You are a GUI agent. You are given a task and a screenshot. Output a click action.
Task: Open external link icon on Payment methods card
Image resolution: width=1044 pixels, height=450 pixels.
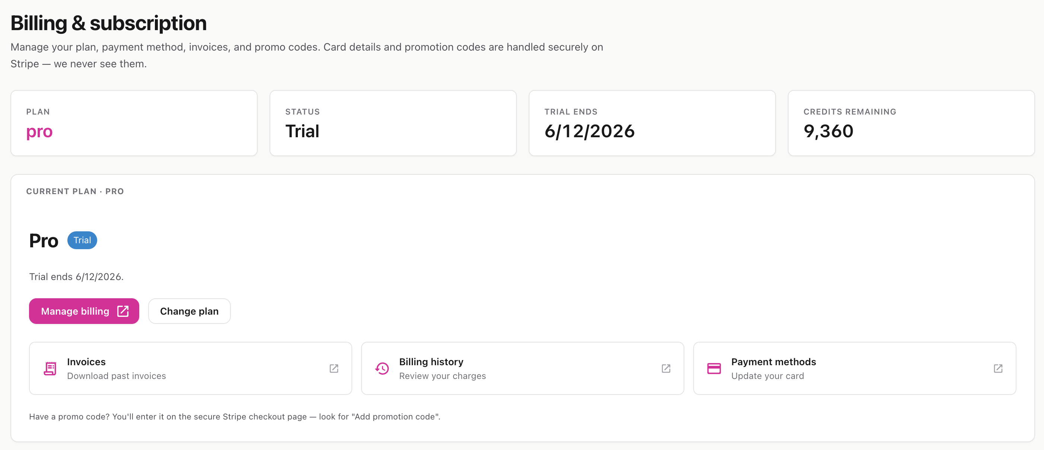pos(998,368)
